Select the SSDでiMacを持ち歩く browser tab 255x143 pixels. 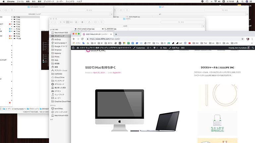click(96, 34)
